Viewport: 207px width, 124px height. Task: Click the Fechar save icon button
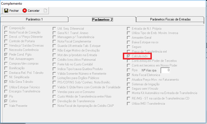[6, 11]
